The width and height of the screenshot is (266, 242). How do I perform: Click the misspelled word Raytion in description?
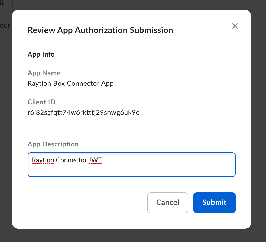(43, 160)
